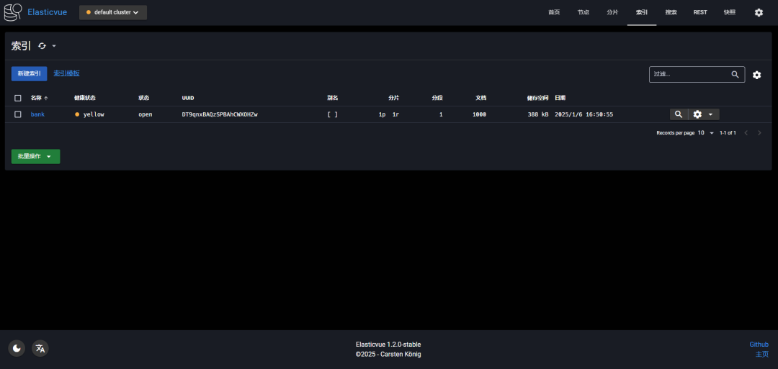Click the Elasticvue logo icon
The width and height of the screenshot is (778, 369).
coord(13,12)
